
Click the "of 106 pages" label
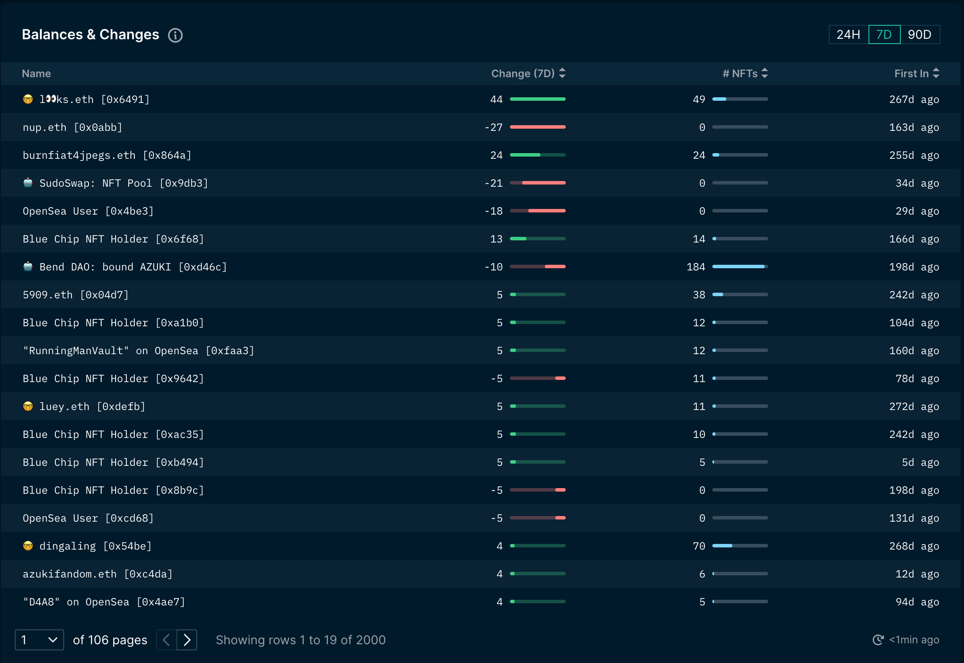(110, 640)
